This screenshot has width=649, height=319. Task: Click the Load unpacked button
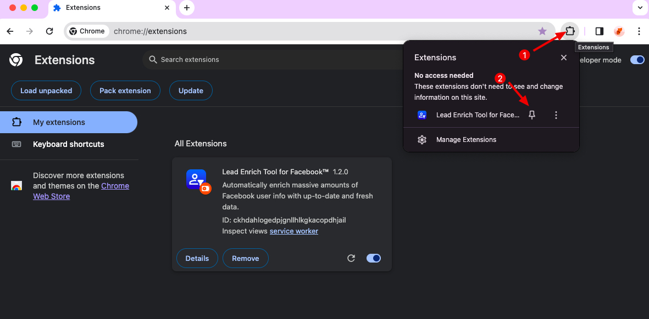tap(46, 90)
